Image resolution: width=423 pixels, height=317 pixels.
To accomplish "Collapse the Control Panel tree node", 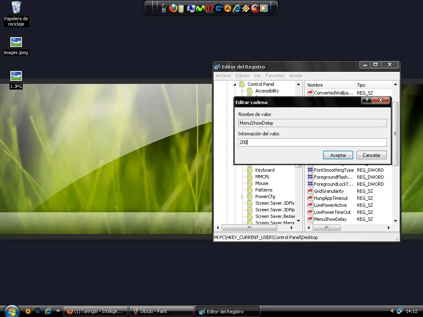I will 235,84.
